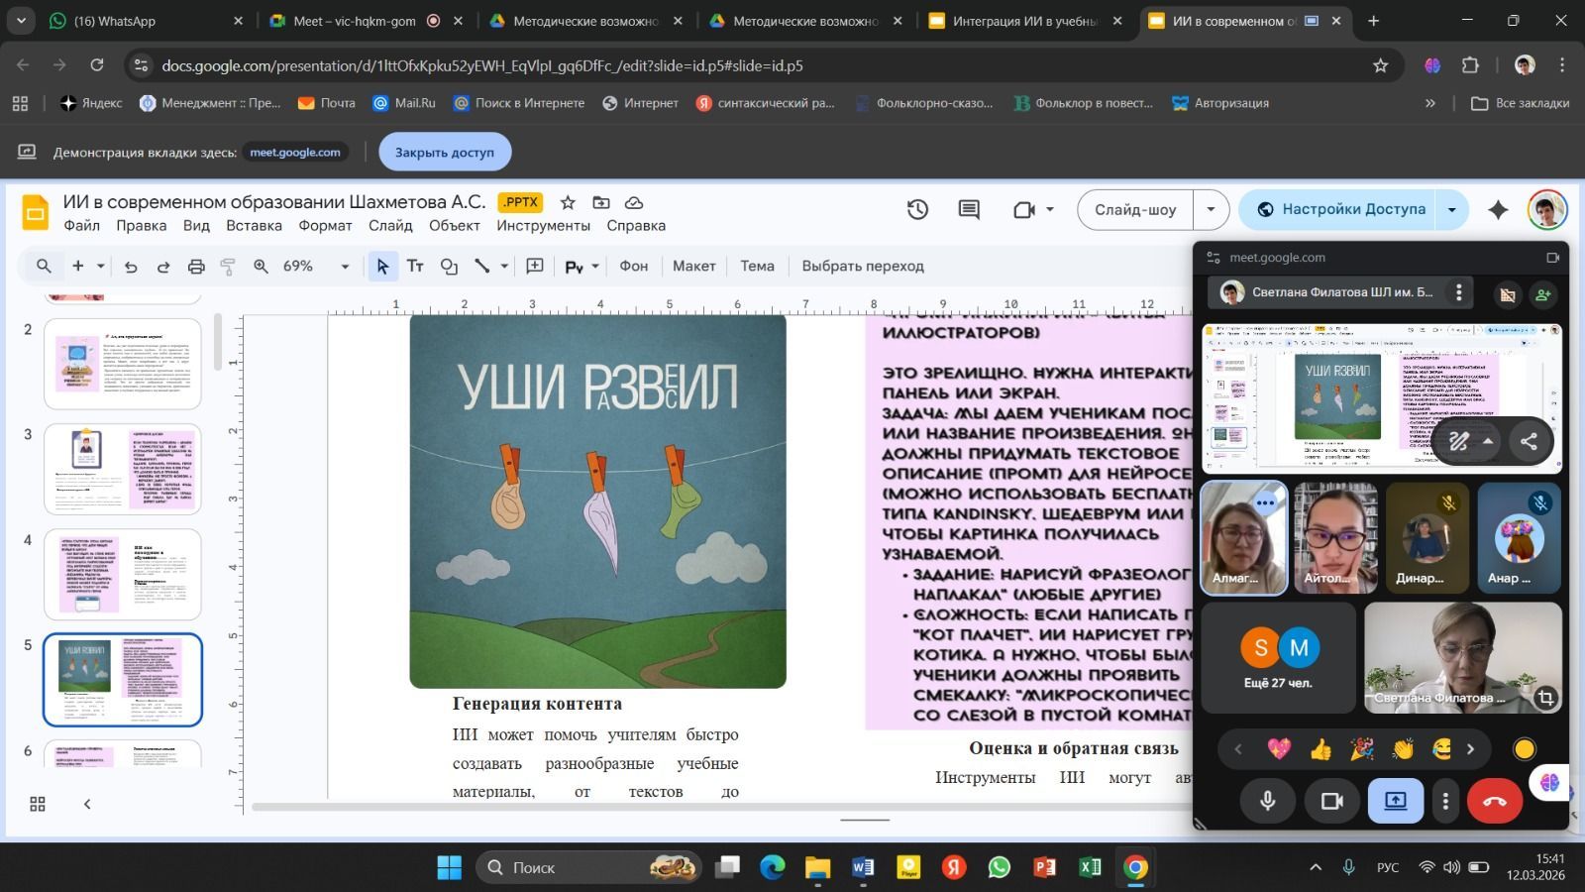The height and width of the screenshot is (892, 1585).
Task: Toggle screen sharing button in Meet
Action: (x=1395, y=801)
